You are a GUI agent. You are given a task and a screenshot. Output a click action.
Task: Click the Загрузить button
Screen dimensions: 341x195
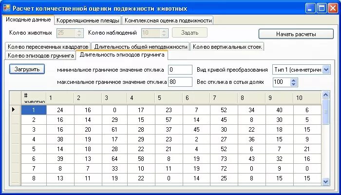click(x=27, y=69)
